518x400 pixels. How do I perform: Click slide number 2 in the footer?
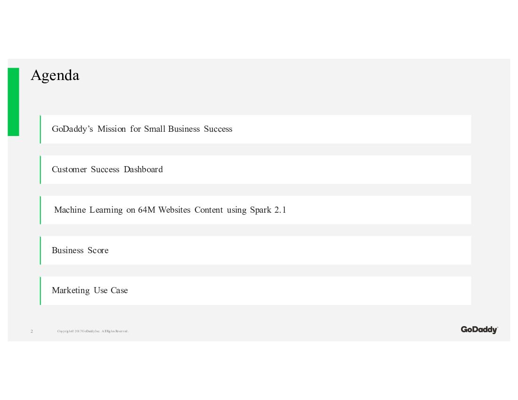coord(32,331)
